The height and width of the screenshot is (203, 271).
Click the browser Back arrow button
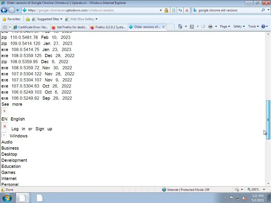[4, 10]
